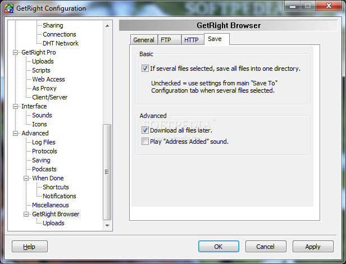Collapse the Advanced tree node
Viewport: 346px width, 264px height.
tap(16, 133)
